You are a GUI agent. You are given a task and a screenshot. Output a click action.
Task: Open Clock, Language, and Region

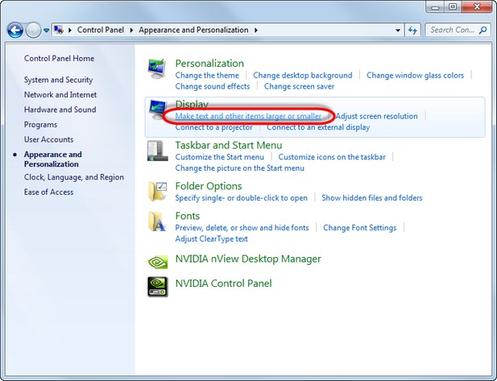point(74,177)
